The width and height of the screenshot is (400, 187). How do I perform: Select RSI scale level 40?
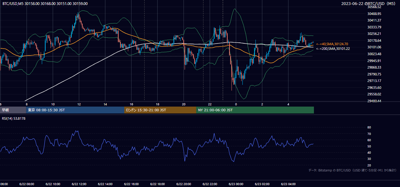pyautogui.click(x=369, y=152)
